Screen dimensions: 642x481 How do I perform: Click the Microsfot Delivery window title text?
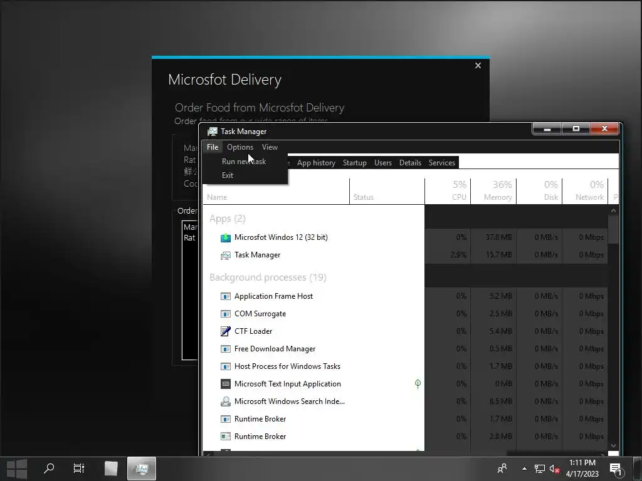225,80
